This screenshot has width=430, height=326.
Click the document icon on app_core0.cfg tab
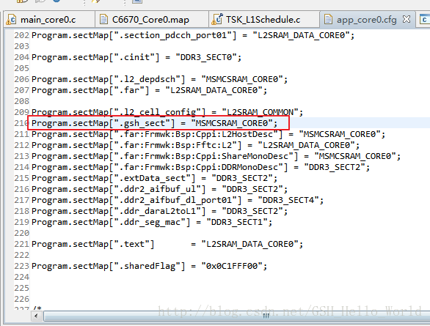point(328,20)
